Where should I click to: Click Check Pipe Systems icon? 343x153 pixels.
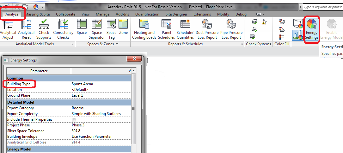click(254, 29)
